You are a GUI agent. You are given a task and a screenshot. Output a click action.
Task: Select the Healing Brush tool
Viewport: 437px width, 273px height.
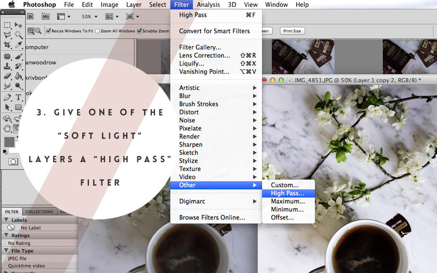tap(7, 57)
